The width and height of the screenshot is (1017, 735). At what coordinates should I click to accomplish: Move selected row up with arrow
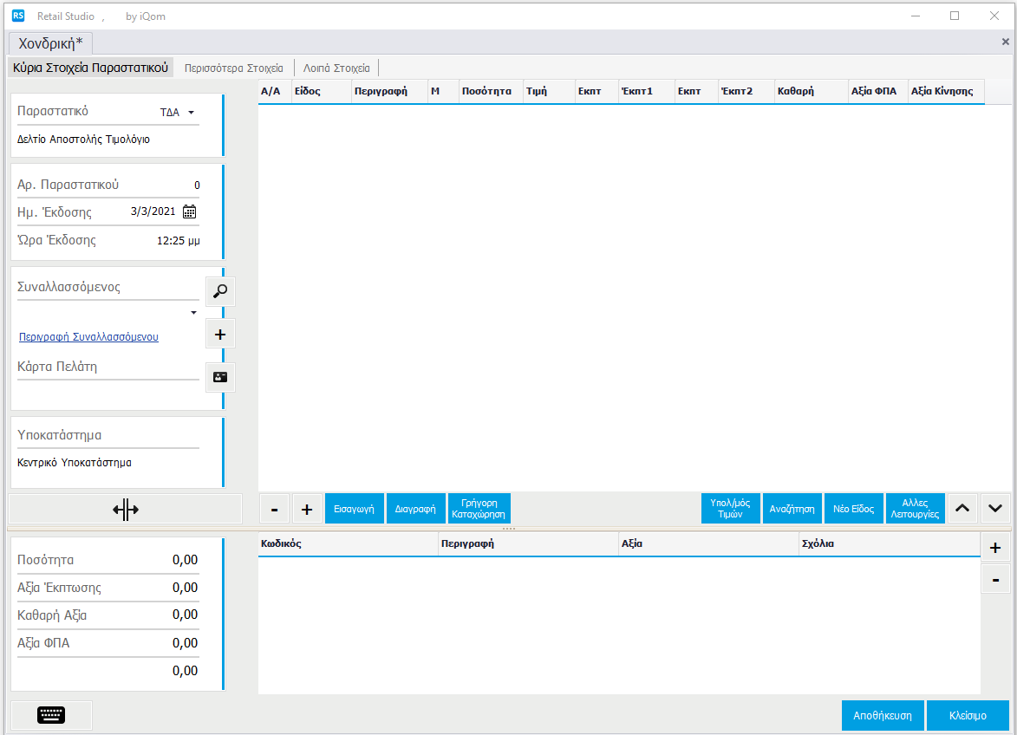pos(962,509)
